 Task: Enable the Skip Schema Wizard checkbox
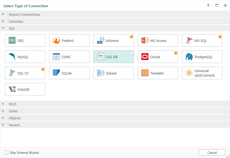[6, 153]
